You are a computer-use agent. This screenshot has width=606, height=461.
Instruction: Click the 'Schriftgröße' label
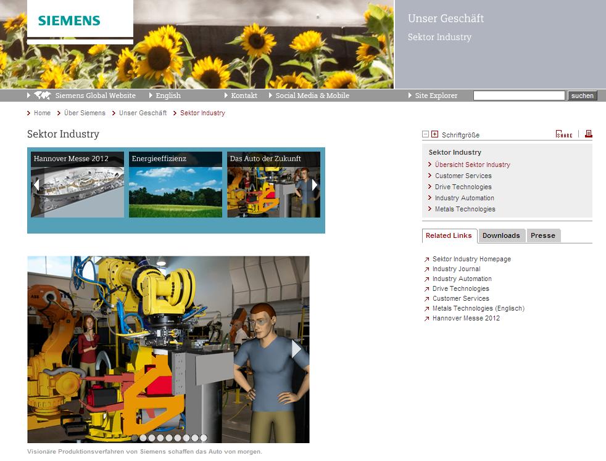click(461, 135)
